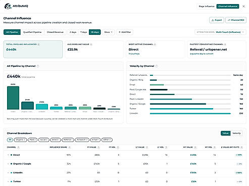Filter breakdown by the Direct chip
The image size is (249, 186).
(56, 140)
